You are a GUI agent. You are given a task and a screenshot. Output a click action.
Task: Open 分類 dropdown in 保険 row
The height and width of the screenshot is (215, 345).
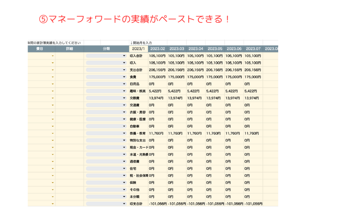106,182
